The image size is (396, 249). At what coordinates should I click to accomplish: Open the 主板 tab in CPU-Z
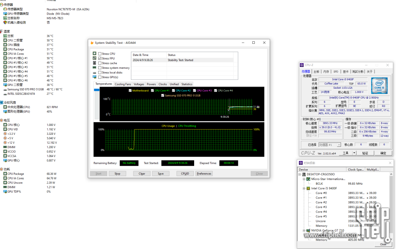(x=316, y=72)
